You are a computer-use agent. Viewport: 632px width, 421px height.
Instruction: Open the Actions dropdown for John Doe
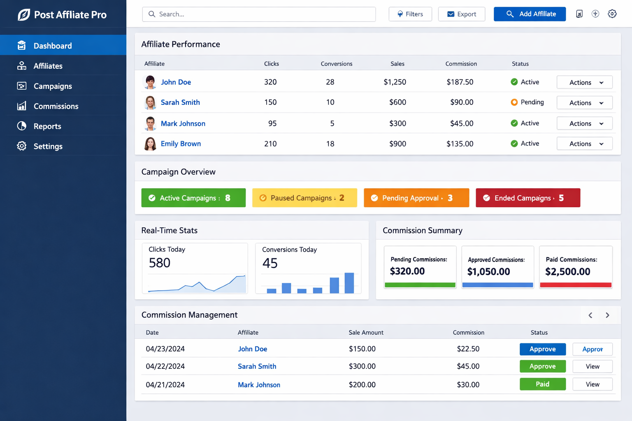click(584, 82)
